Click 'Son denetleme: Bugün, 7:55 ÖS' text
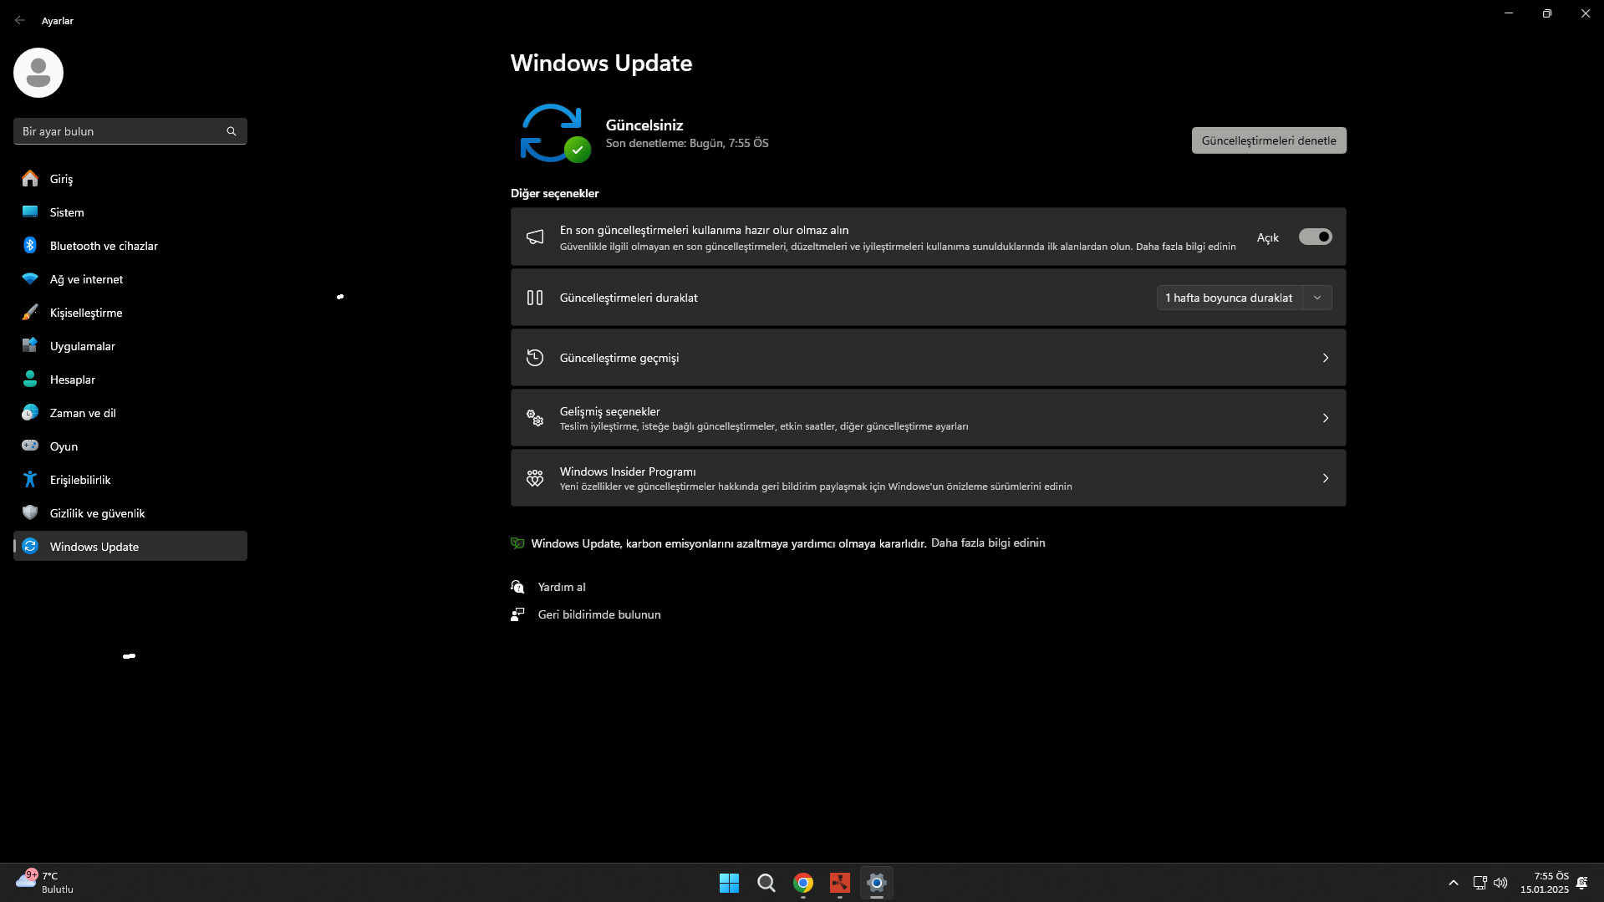This screenshot has height=902, width=1604. coord(687,144)
